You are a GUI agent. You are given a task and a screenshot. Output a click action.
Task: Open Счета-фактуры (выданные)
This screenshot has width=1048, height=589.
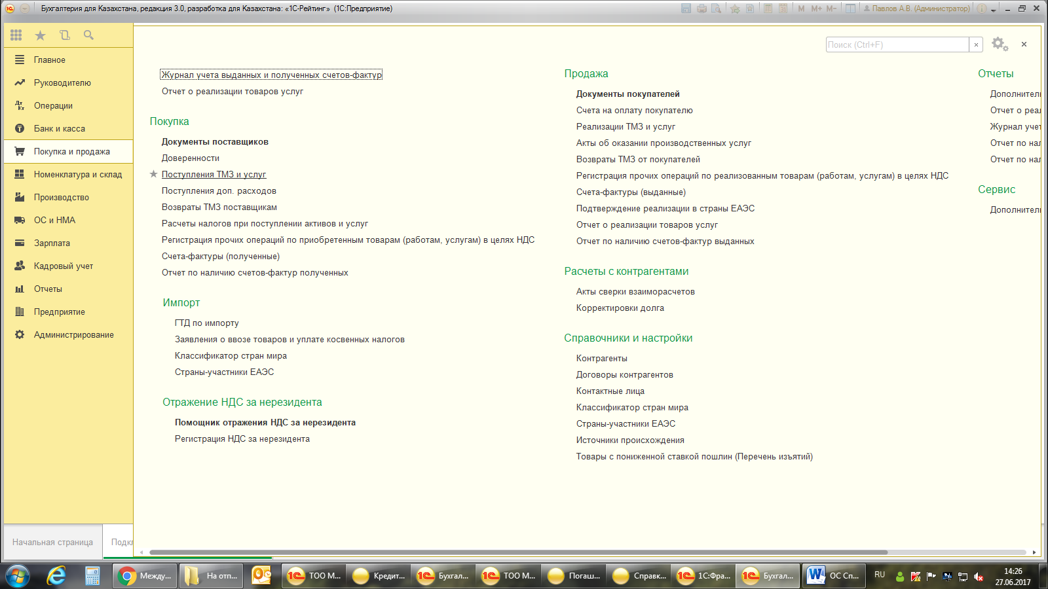(631, 192)
